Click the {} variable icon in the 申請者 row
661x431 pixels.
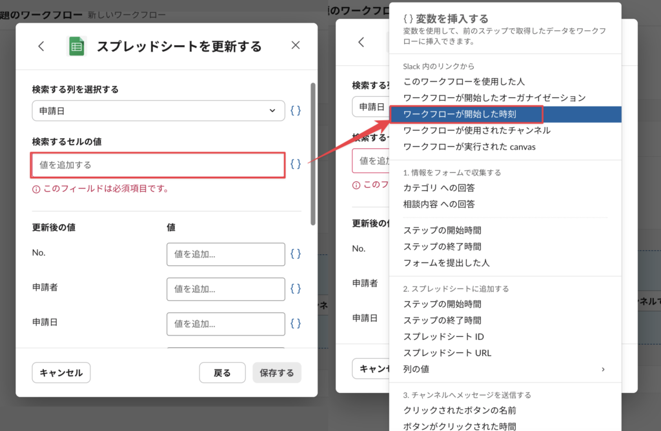pyautogui.click(x=296, y=288)
